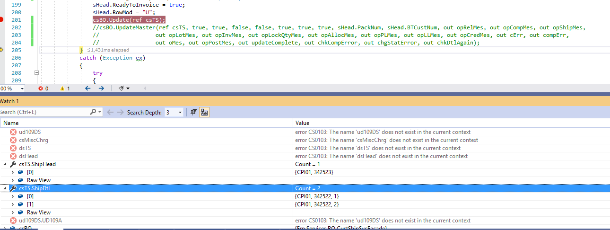Click the cube icon of ShipDtl [1] item
The width and height of the screenshot is (610, 230).
21,204
